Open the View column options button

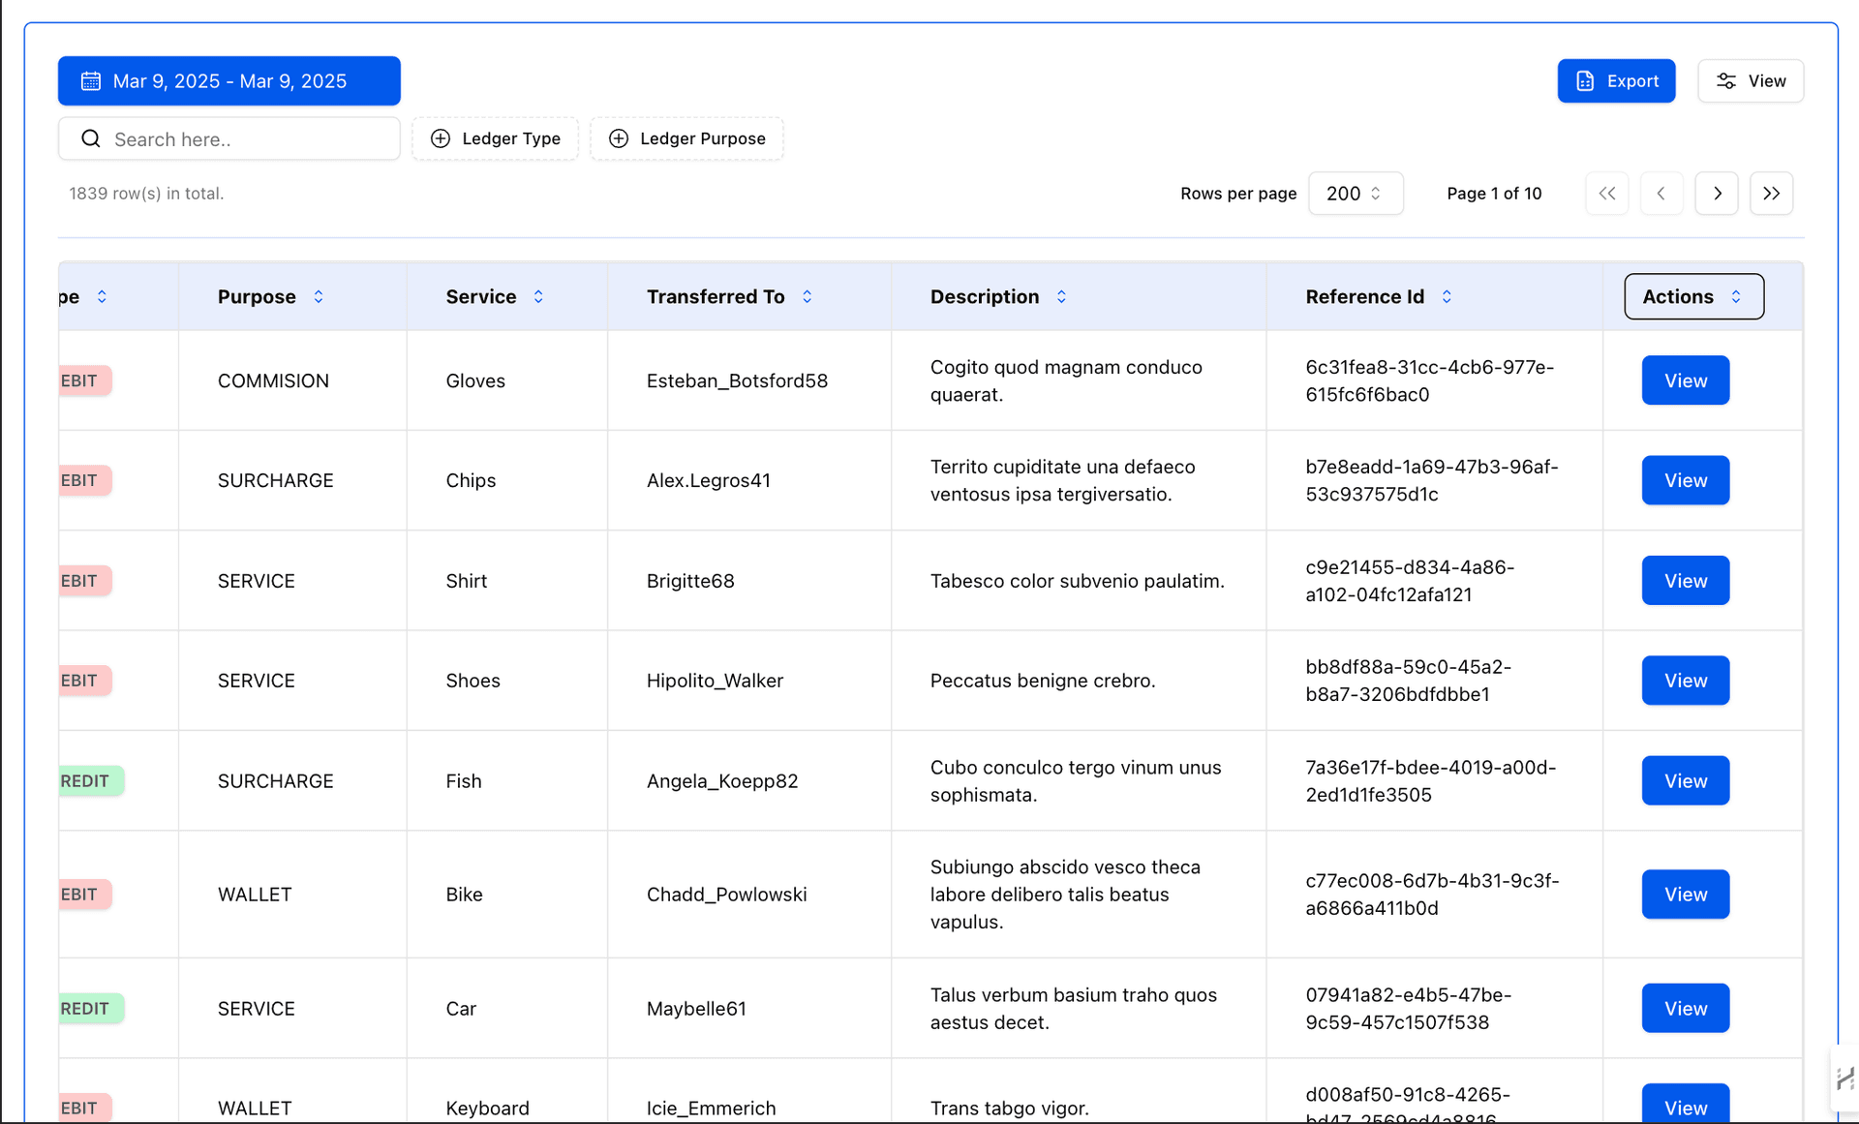coord(1751,81)
